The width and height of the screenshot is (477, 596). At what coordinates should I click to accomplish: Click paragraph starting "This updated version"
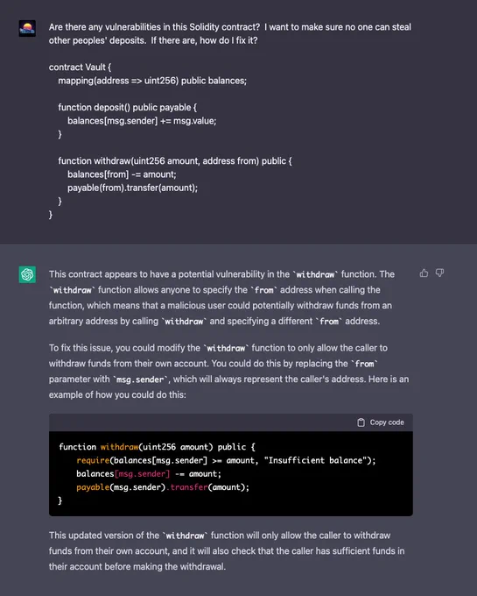227,550
